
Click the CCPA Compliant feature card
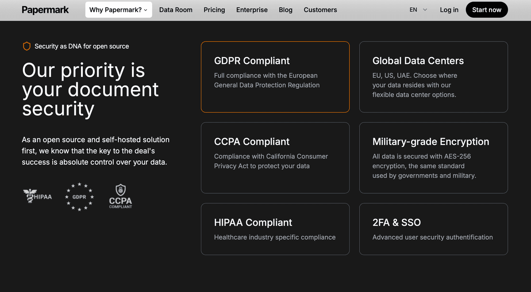point(275,158)
